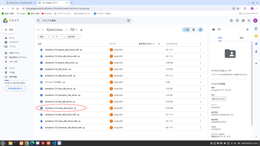Open Google Keep side panel icon
Viewport: 260px width, 146px height.
point(256,36)
